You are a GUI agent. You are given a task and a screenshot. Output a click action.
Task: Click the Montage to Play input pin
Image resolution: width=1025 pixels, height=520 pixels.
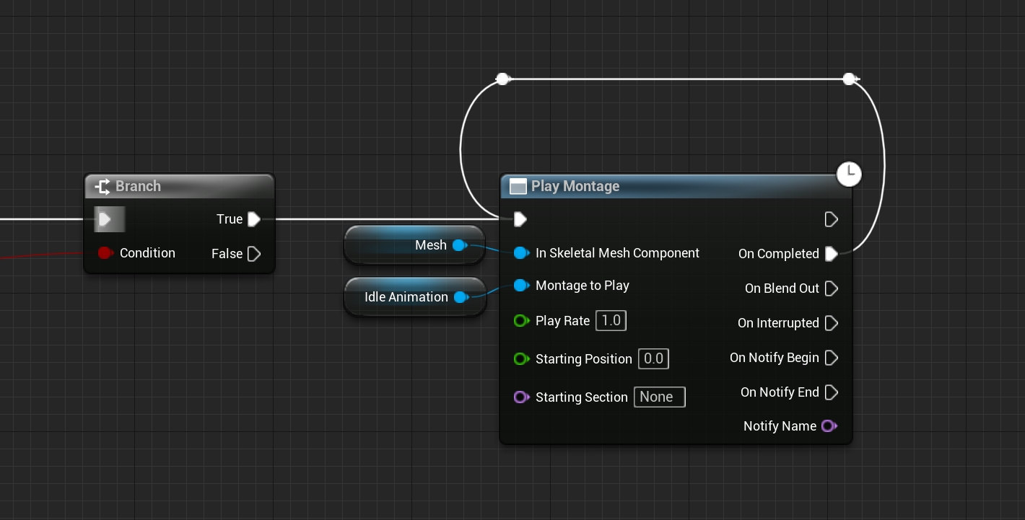(521, 286)
